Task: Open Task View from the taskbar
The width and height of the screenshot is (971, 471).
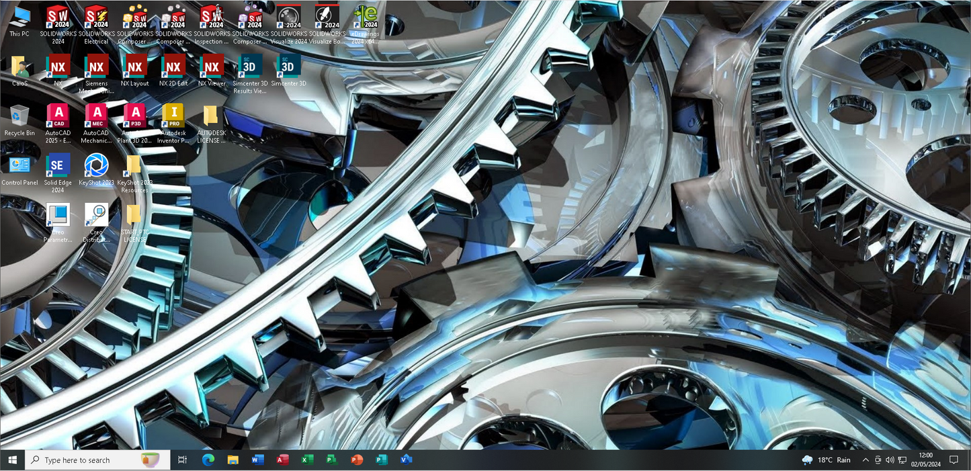Action: 182,460
